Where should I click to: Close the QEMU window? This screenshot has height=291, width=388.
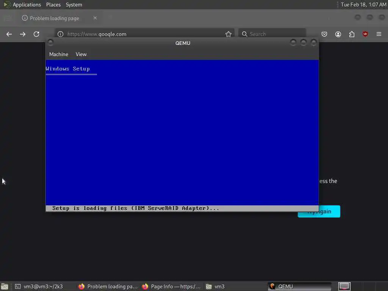tap(313, 42)
